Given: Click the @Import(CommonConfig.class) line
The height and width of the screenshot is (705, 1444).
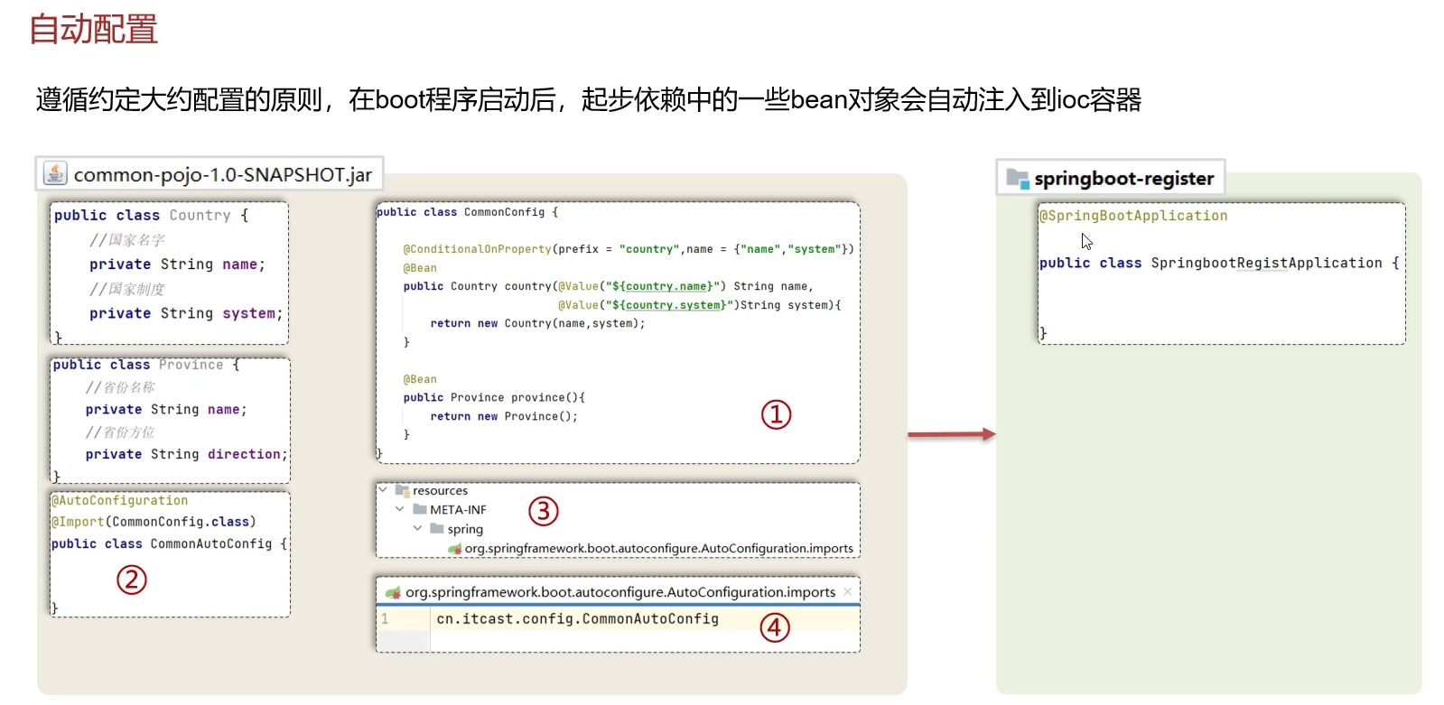Looking at the screenshot, I should click(x=154, y=522).
